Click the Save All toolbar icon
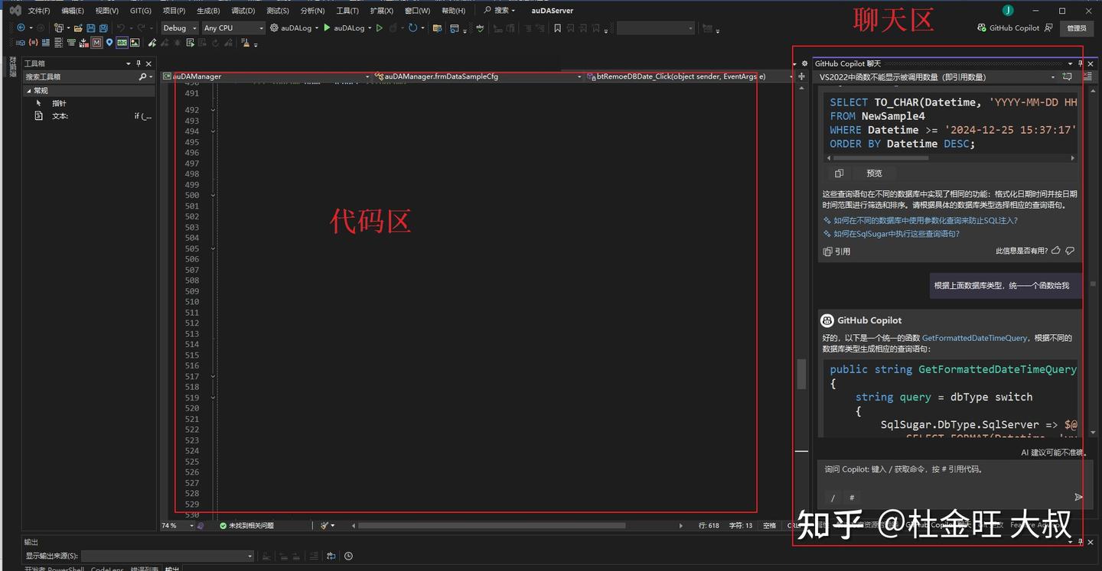1102x571 pixels. coord(103,28)
